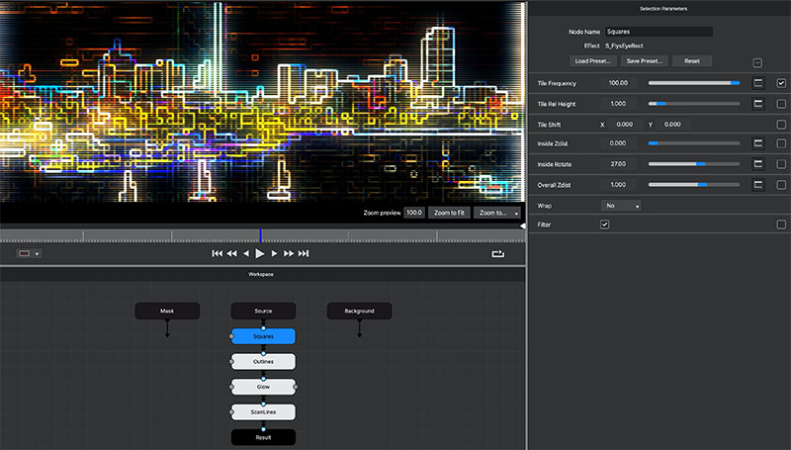Click Inside Rotate keyframe icon
Screen dimensions: 791x450
click(758, 164)
